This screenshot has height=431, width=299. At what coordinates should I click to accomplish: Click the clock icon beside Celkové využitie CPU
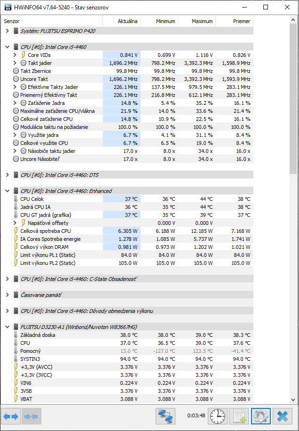[16, 143]
